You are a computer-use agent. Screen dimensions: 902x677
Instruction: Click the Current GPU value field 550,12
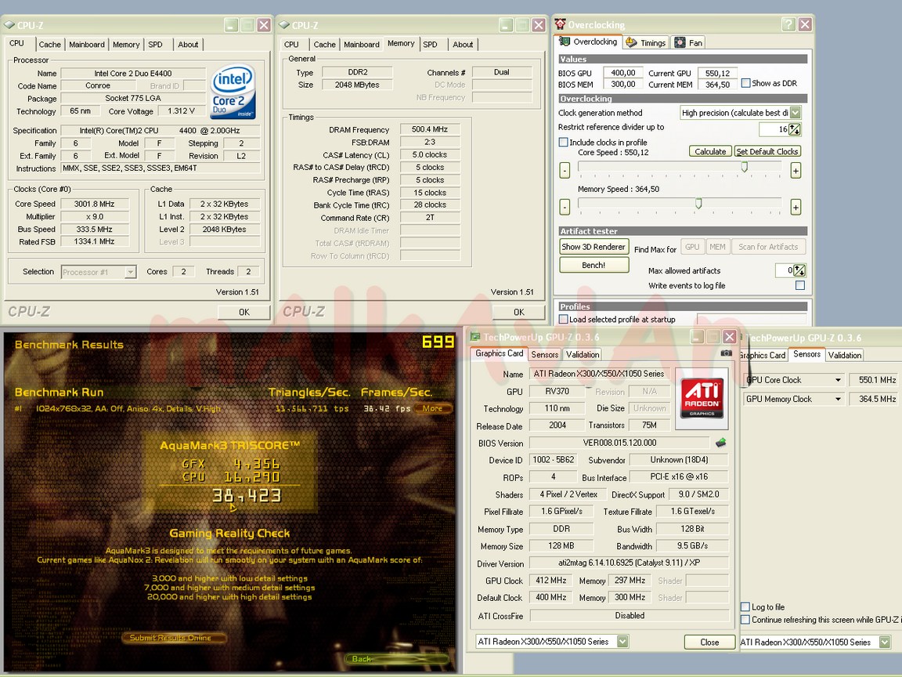(x=717, y=73)
